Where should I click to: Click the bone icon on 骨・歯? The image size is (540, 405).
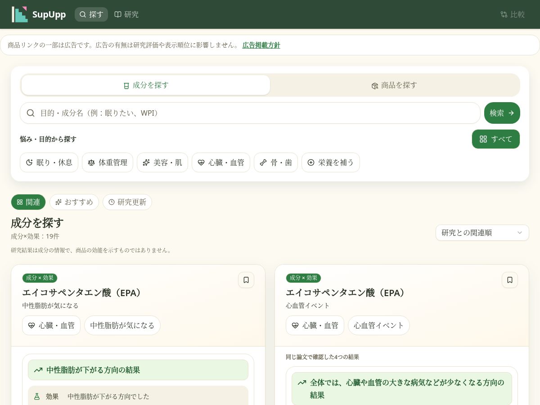click(263, 162)
